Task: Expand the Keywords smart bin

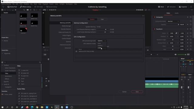Action: pyautogui.click(x=2, y=54)
